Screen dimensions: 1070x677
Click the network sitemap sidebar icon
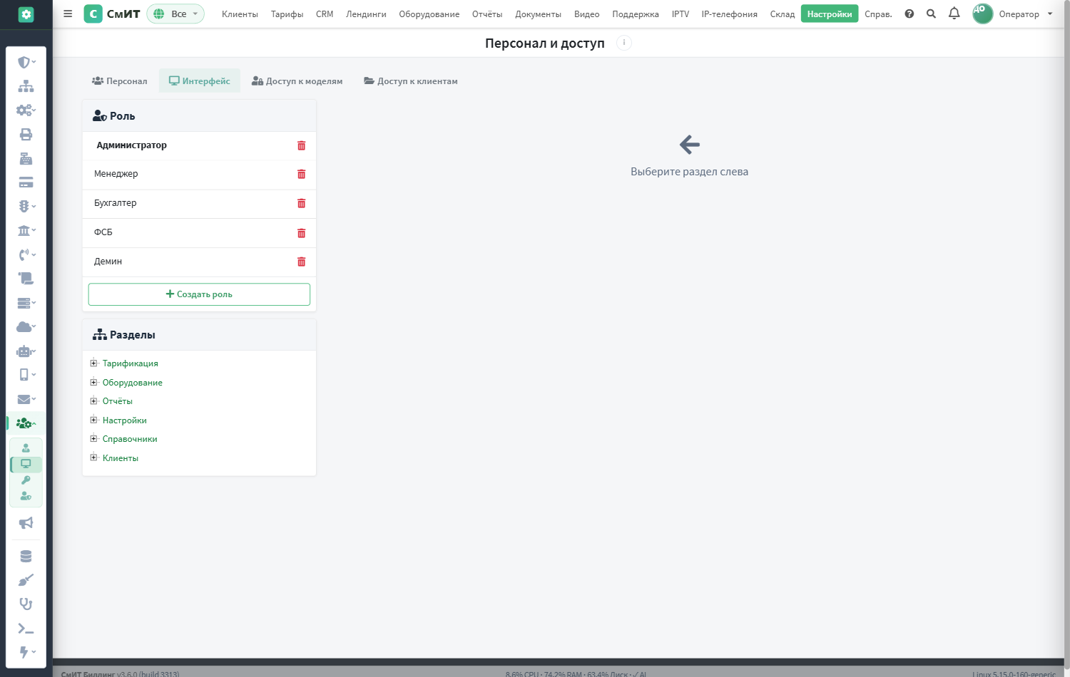pos(26,86)
